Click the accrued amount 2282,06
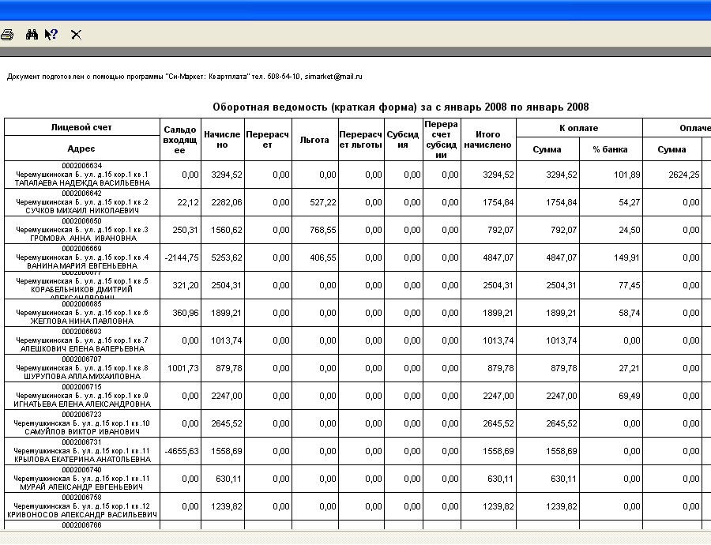 (x=227, y=202)
